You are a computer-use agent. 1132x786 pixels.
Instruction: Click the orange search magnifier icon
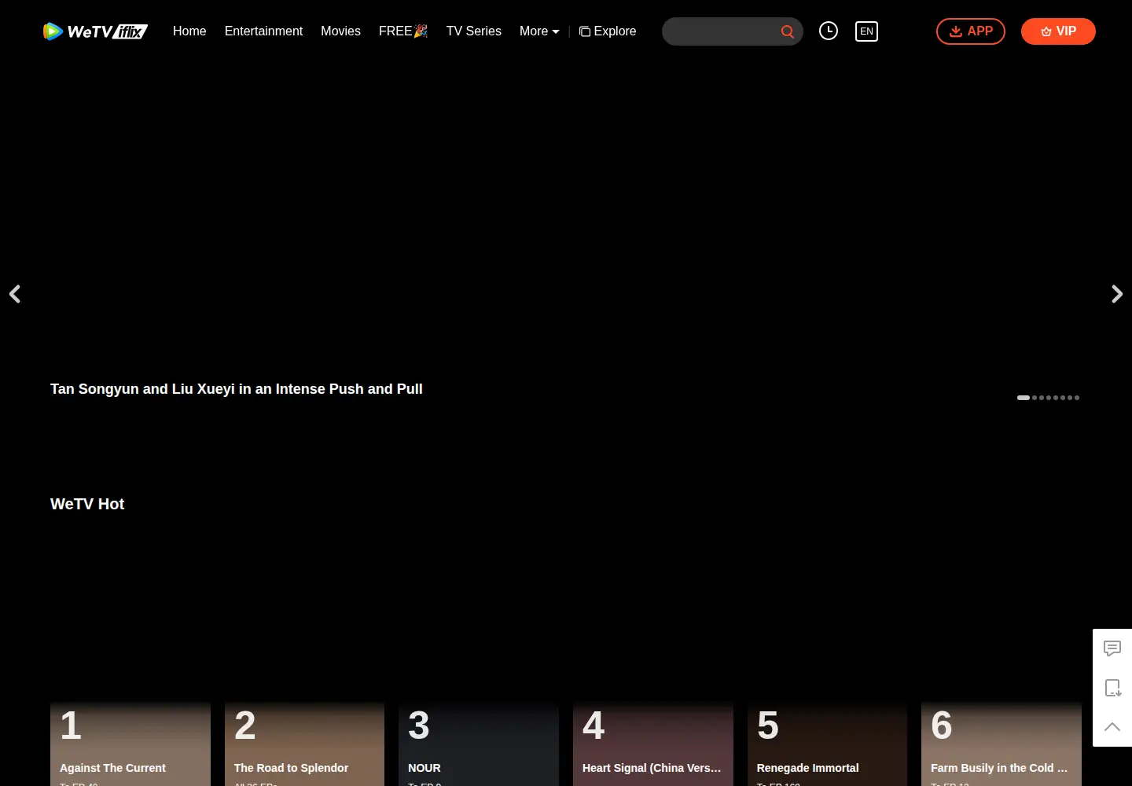pos(787,31)
